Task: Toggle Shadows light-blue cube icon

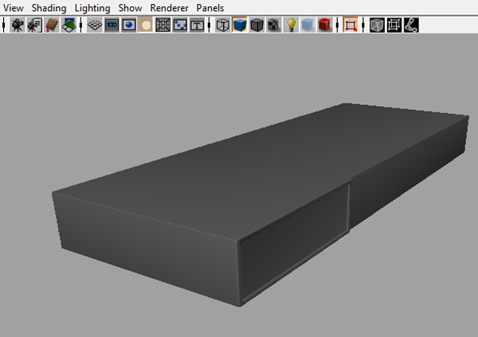Action: tap(308, 25)
